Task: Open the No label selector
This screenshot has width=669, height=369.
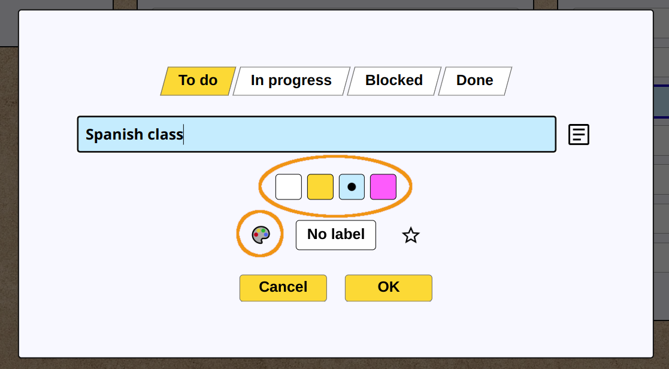Action: pos(336,235)
